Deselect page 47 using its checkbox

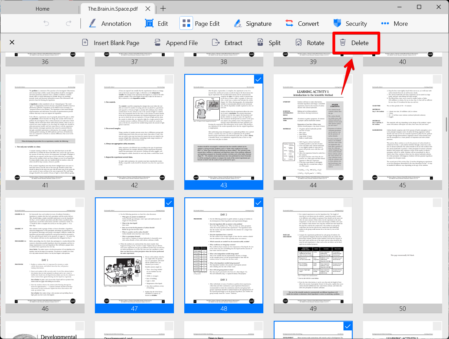pyautogui.click(x=169, y=203)
